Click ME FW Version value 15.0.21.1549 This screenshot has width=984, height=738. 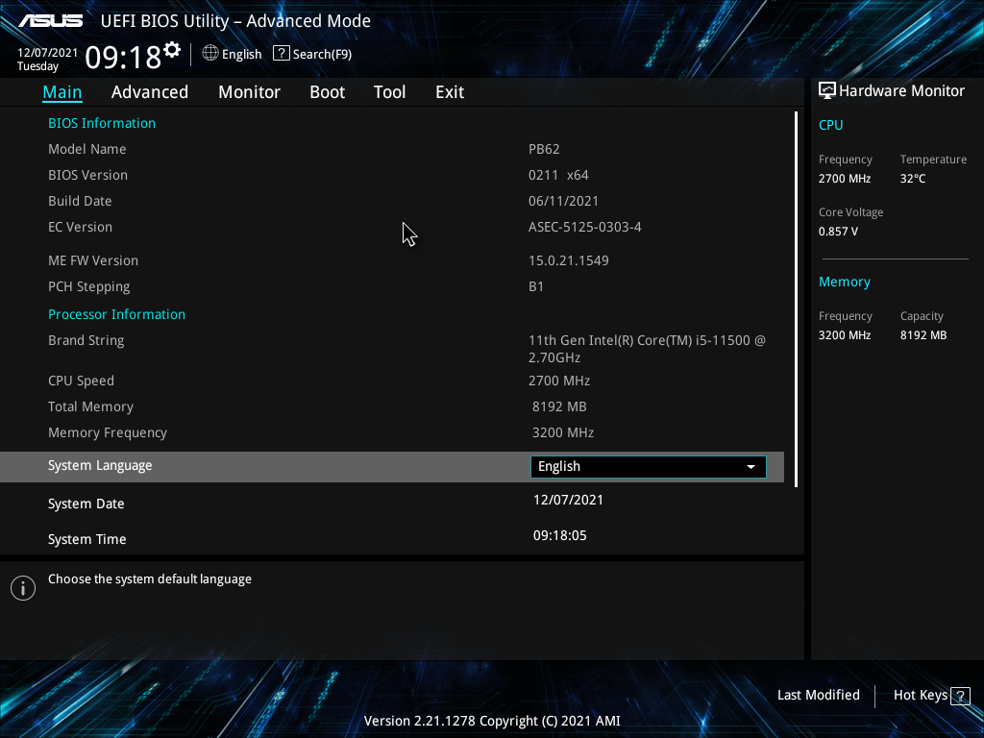[x=569, y=260]
